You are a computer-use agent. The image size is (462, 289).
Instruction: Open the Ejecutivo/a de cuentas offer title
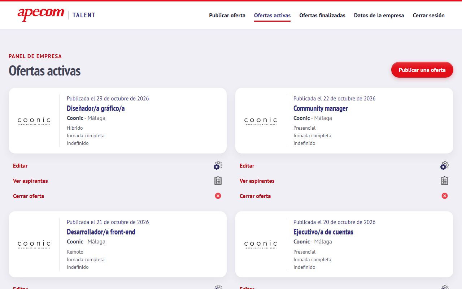click(323, 232)
